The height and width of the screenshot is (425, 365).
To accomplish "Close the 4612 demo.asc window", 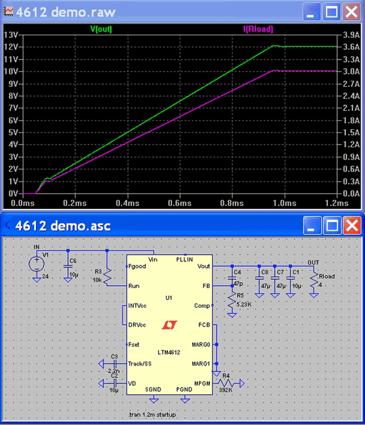I will click(352, 225).
